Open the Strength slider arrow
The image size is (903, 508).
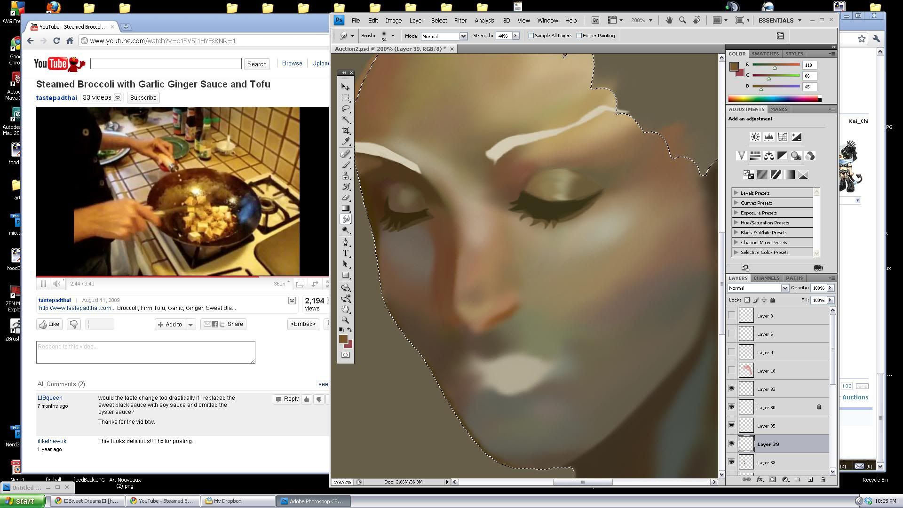point(515,36)
